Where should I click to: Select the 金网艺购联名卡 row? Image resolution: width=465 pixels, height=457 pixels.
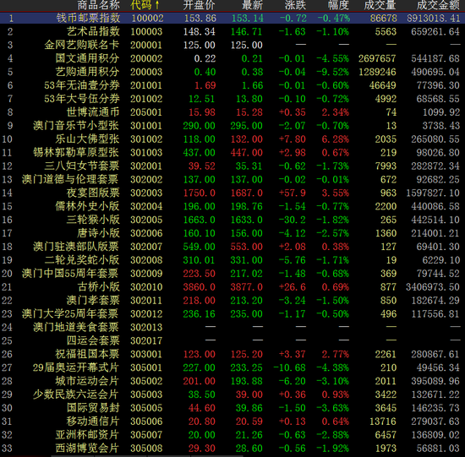(232, 45)
